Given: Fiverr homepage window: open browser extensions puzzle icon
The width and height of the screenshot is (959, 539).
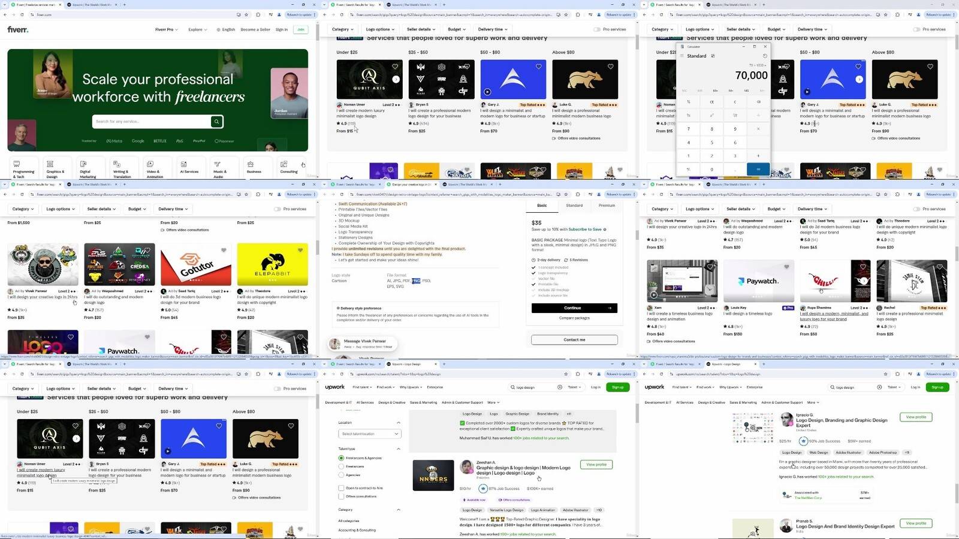Looking at the screenshot, I should [258, 14].
